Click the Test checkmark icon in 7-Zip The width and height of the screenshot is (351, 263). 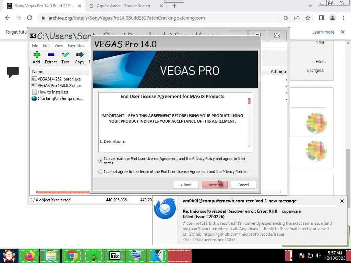coord(65,58)
